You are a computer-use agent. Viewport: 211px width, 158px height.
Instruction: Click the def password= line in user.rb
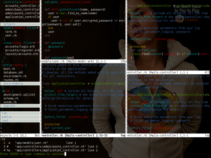coord(59,58)
